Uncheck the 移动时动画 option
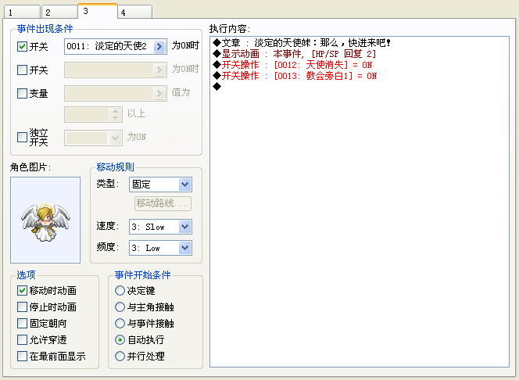This screenshot has height=380, width=519. point(22,291)
